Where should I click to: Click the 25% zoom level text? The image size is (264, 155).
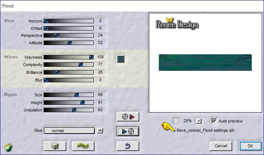(x=188, y=121)
